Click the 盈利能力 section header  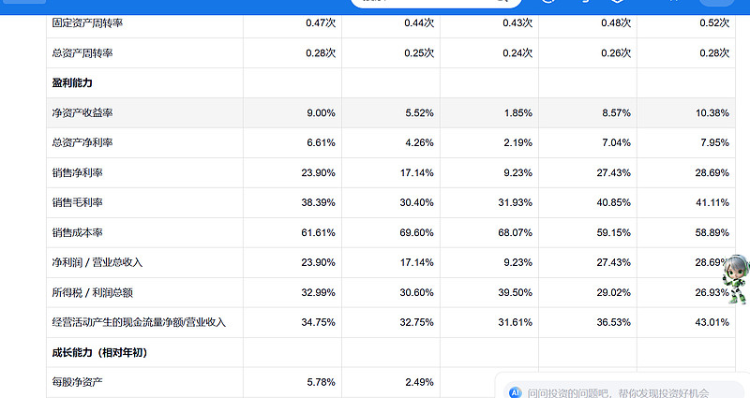(x=72, y=83)
